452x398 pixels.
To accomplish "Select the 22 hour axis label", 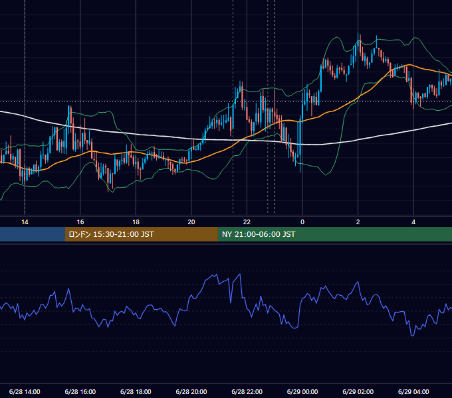I will (x=247, y=222).
